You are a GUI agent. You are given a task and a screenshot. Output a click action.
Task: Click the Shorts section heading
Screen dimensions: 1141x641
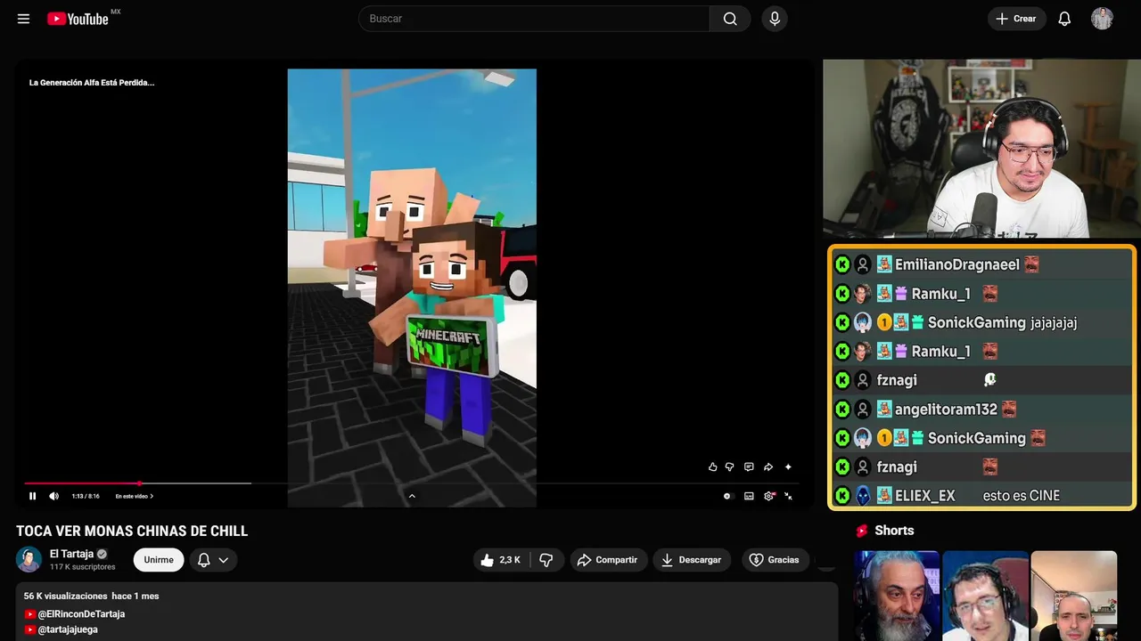tap(894, 531)
